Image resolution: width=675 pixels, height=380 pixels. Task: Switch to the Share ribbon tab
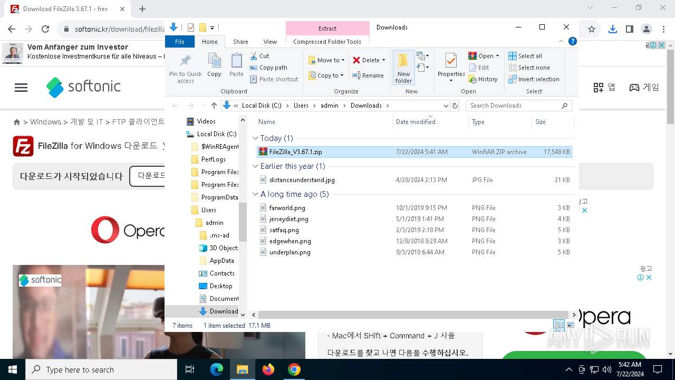click(x=240, y=42)
